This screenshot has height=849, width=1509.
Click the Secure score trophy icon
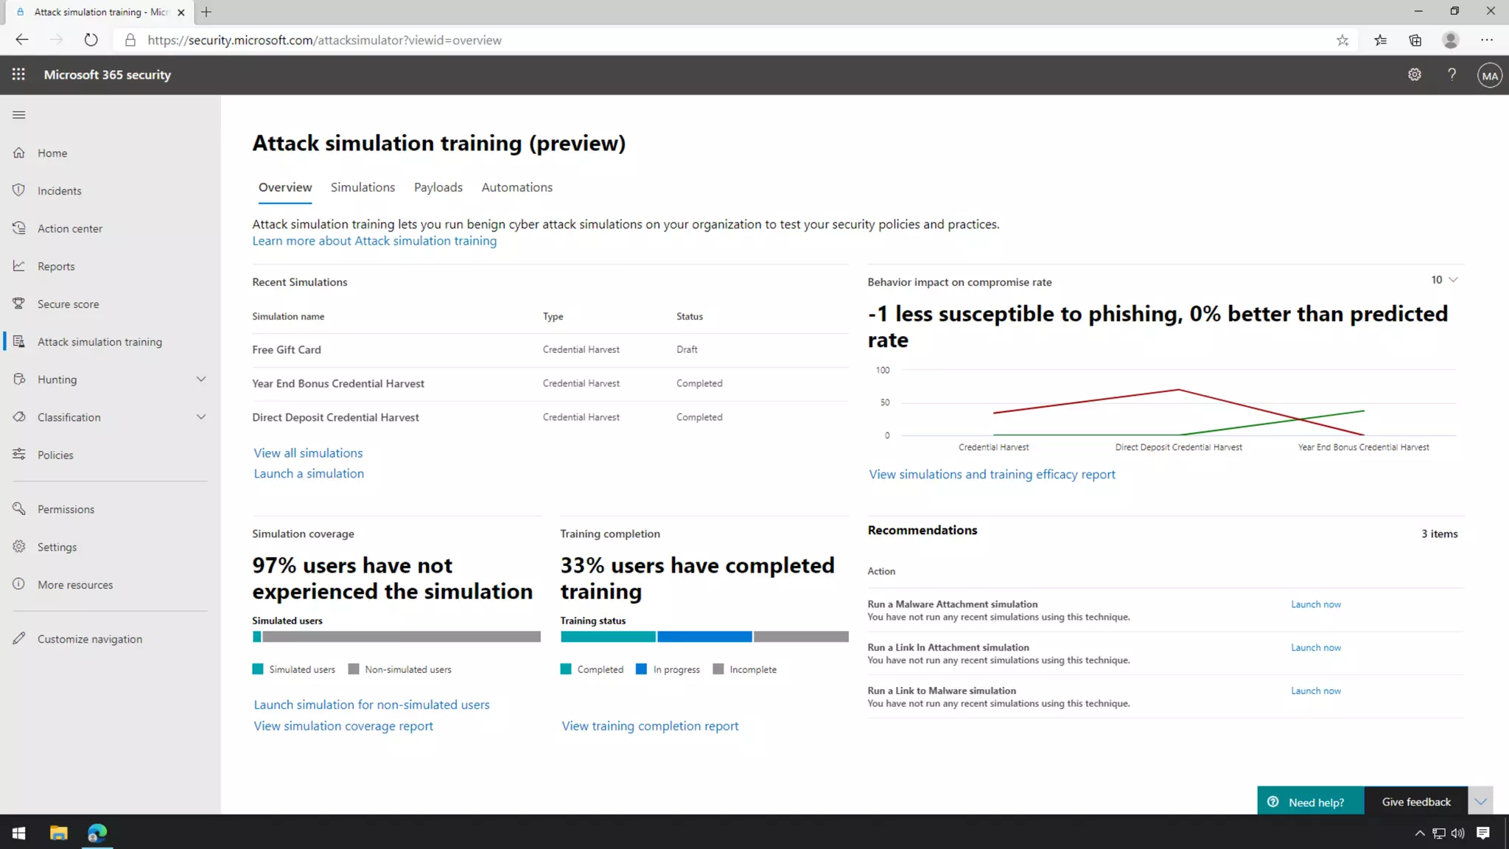(x=19, y=304)
